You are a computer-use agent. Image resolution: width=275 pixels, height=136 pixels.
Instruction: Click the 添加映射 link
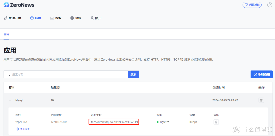click(23, 129)
